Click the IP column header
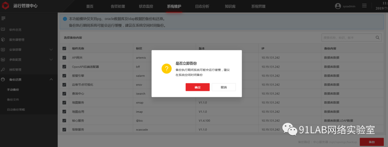The height and width of the screenshot is (147, 388). click(263, 49)
